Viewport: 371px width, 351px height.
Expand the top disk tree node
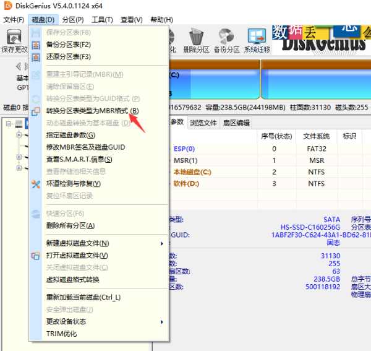[9, 124]
